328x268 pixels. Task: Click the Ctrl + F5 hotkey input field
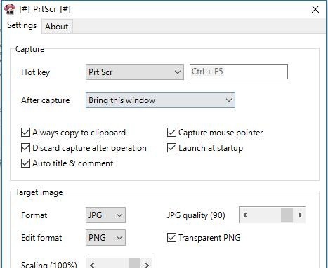click(x=239, y=72)
